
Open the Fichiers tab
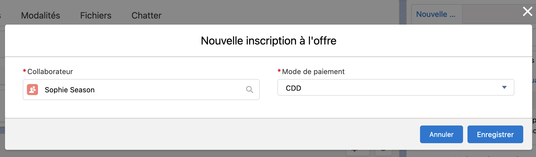point(96,15)
